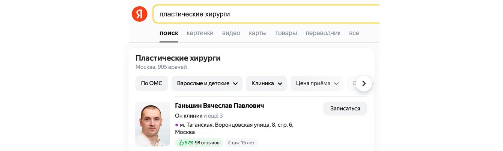Click the search field with 'пластические хирурги'
503x151 pixels.
click(263, 14)
